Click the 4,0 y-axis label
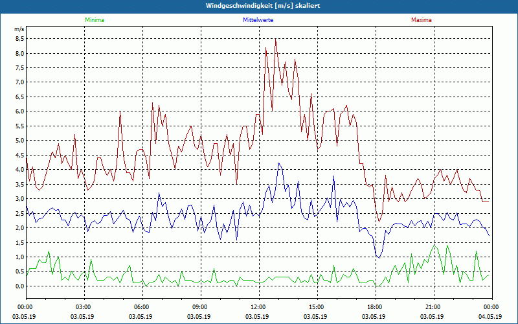 coord(20,170)
